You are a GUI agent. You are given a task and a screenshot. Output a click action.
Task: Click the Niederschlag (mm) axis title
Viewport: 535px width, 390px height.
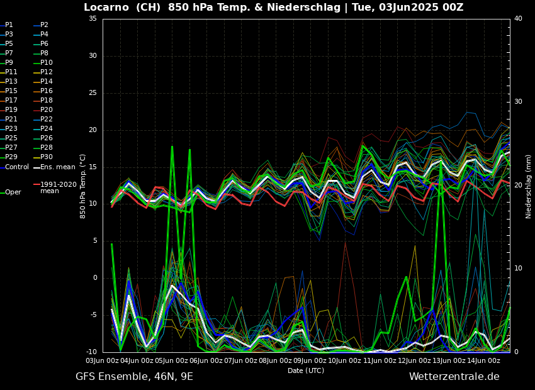529,186
